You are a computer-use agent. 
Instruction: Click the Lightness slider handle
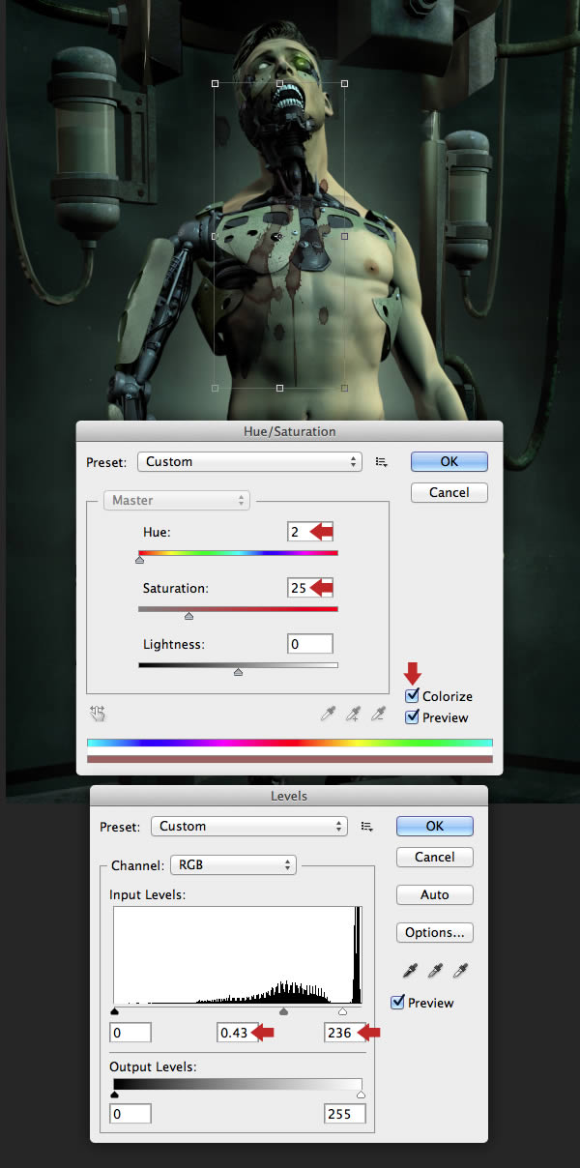[238, 672]
